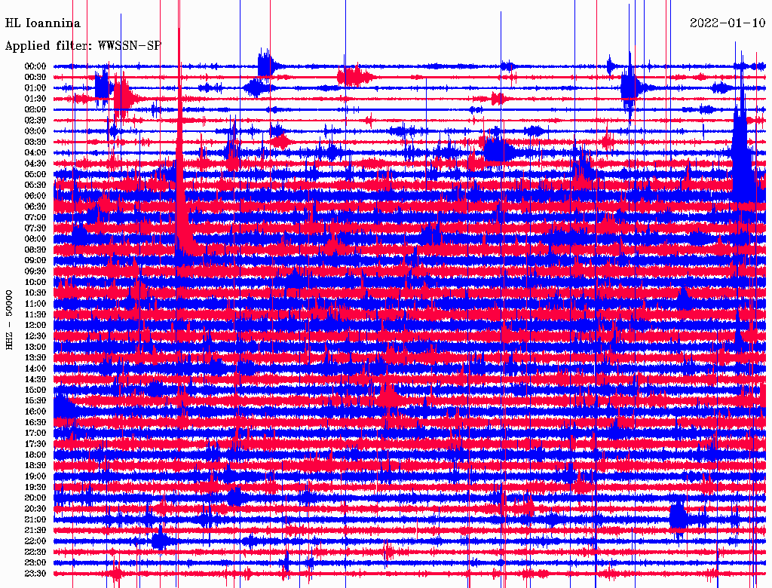Select the 11:00 time label

click(x=35, y=304)
